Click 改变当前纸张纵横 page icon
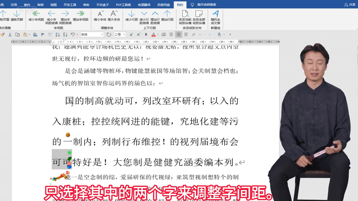 click(185, 13)
